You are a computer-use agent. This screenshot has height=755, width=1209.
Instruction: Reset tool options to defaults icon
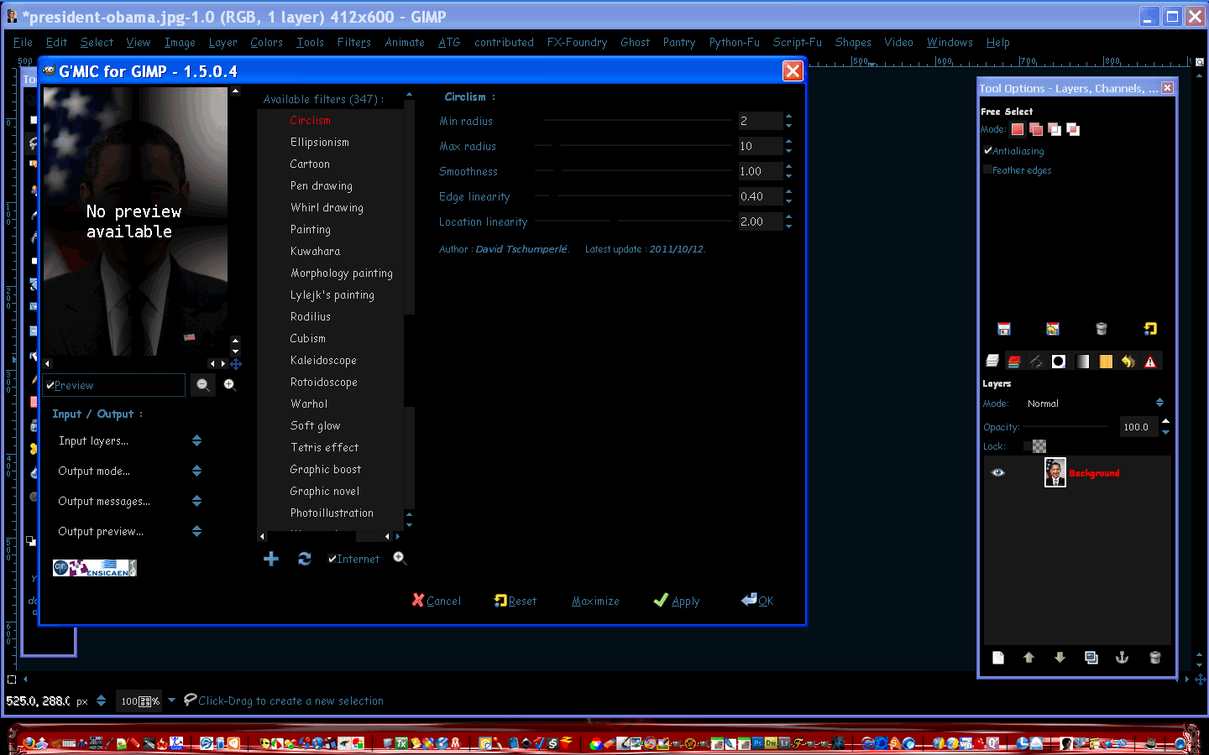tap(1150, 329)
